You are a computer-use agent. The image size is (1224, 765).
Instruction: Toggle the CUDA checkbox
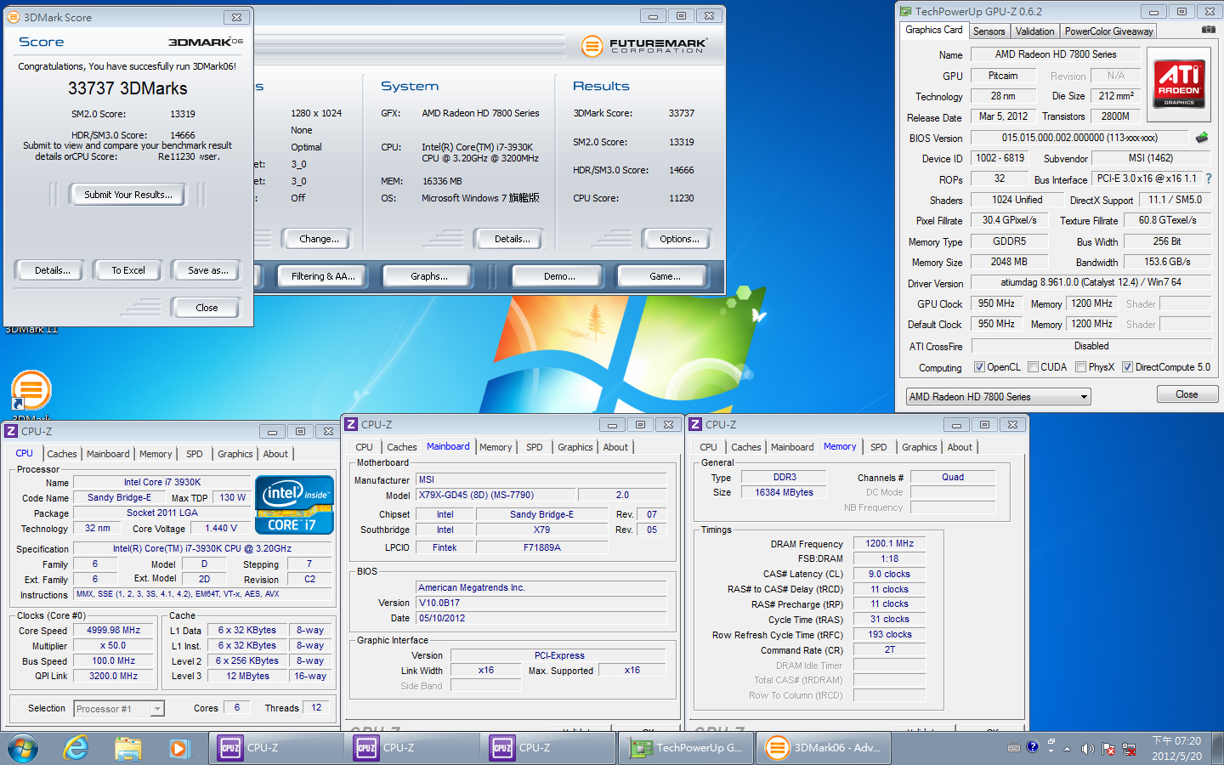point(1033,367)
